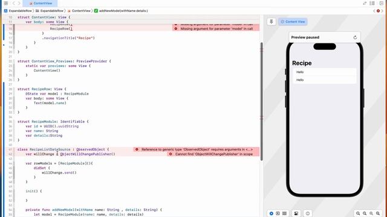This screenshot has height=217, width=387.
Task: Open addNewModel symbol list in jump bar
Action: pyautogui.click(x=121, y=11)
